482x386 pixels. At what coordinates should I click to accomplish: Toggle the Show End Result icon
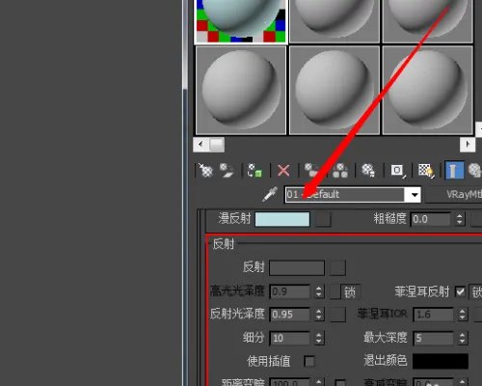454,170
